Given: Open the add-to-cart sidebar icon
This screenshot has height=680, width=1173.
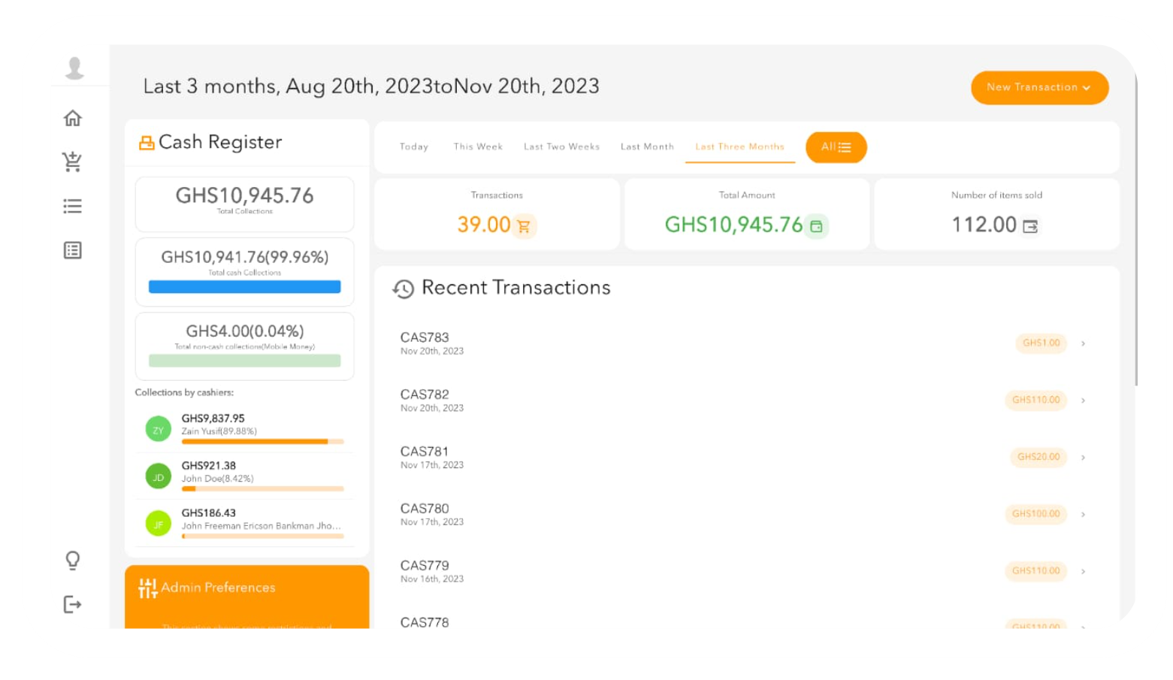Looking at the screenshot, I should (x=73, y=162).
